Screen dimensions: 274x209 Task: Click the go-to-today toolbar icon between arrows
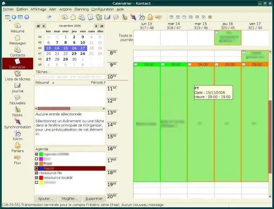[20, 17]
